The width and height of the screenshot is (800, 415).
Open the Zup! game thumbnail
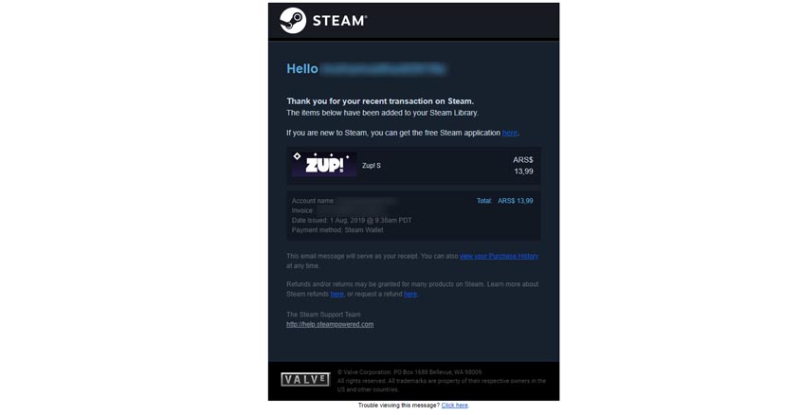pos(324,165)
